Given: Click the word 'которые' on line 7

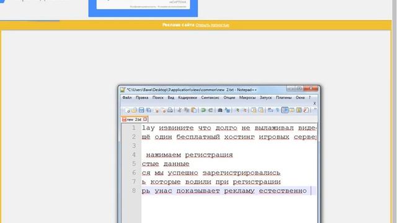Looking at the screenshot, I should pyautogui.click(x=166, y=181).
